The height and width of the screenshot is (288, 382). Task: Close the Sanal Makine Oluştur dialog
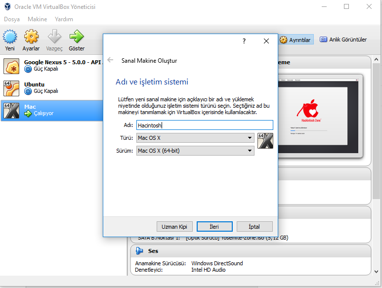tap(266, 41)
